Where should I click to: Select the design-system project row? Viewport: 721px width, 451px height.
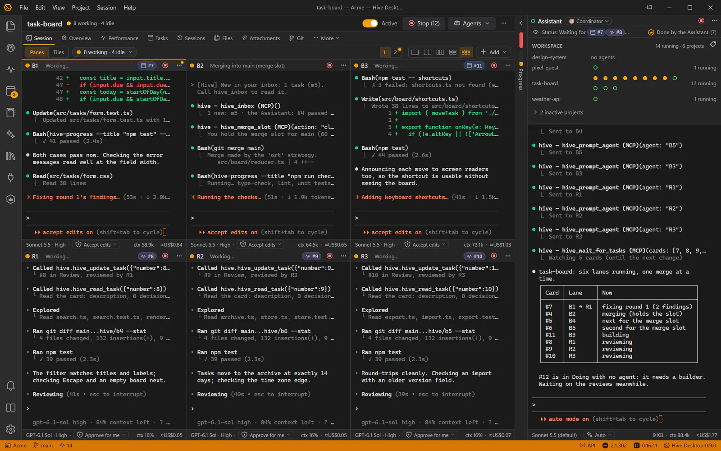pos(624,57)
